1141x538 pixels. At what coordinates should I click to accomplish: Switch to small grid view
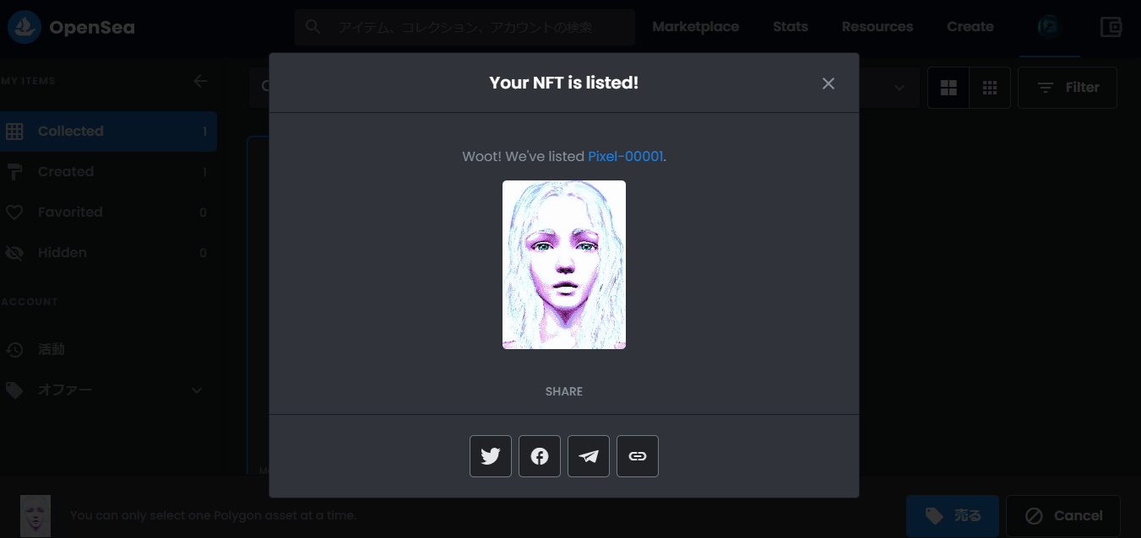click(990, 88)
